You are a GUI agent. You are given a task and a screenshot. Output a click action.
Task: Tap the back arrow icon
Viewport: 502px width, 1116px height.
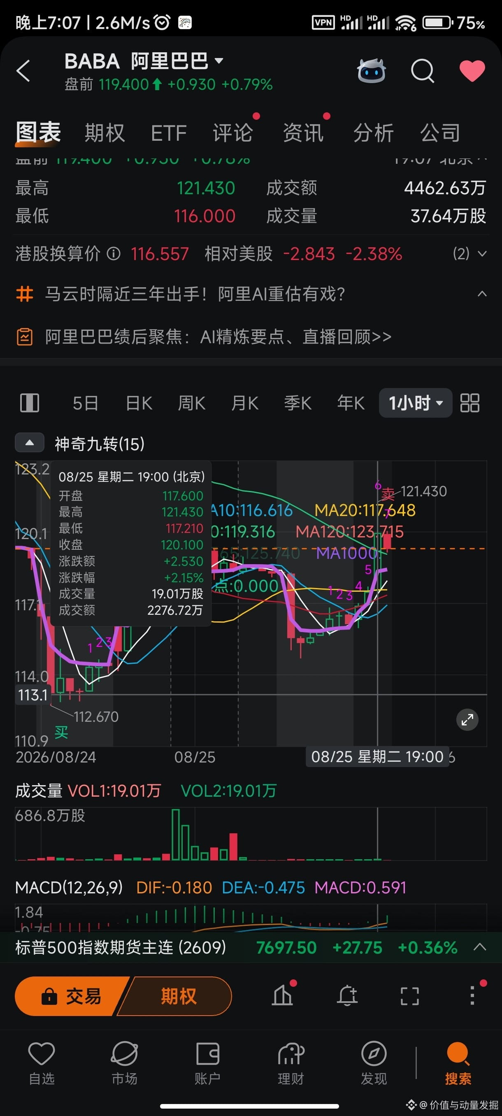pyautogui.click(x=23, y=71)
